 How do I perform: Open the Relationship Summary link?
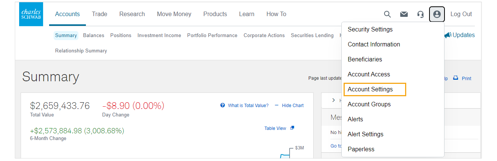click(x=81, y=51)
